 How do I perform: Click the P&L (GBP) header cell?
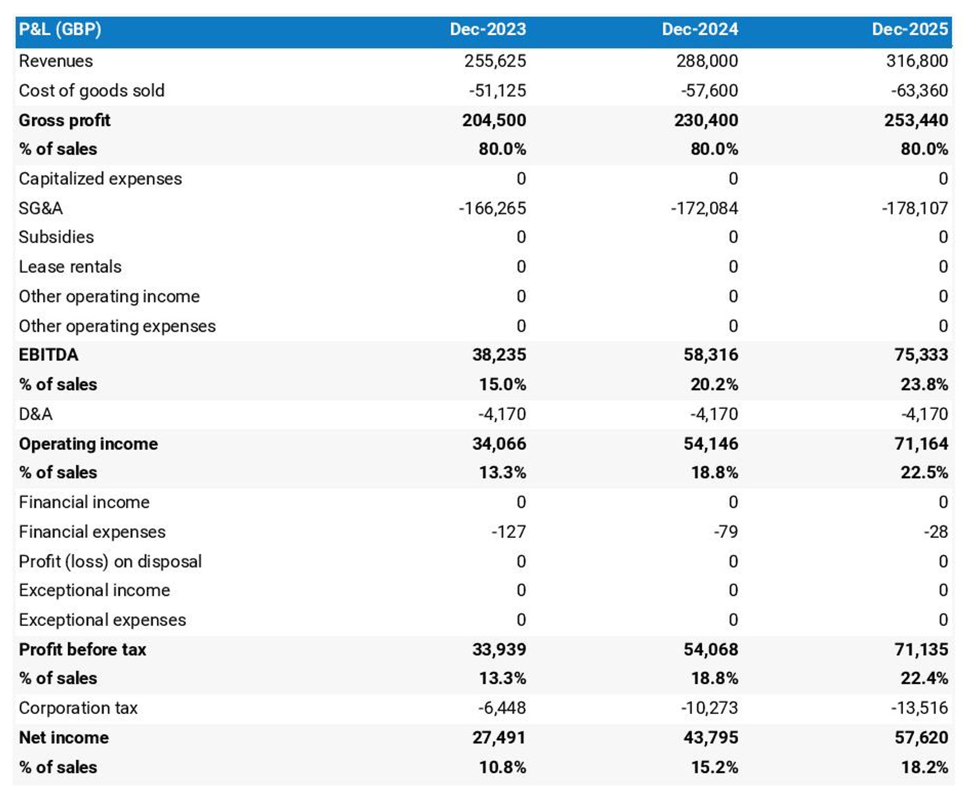point(60,29)
